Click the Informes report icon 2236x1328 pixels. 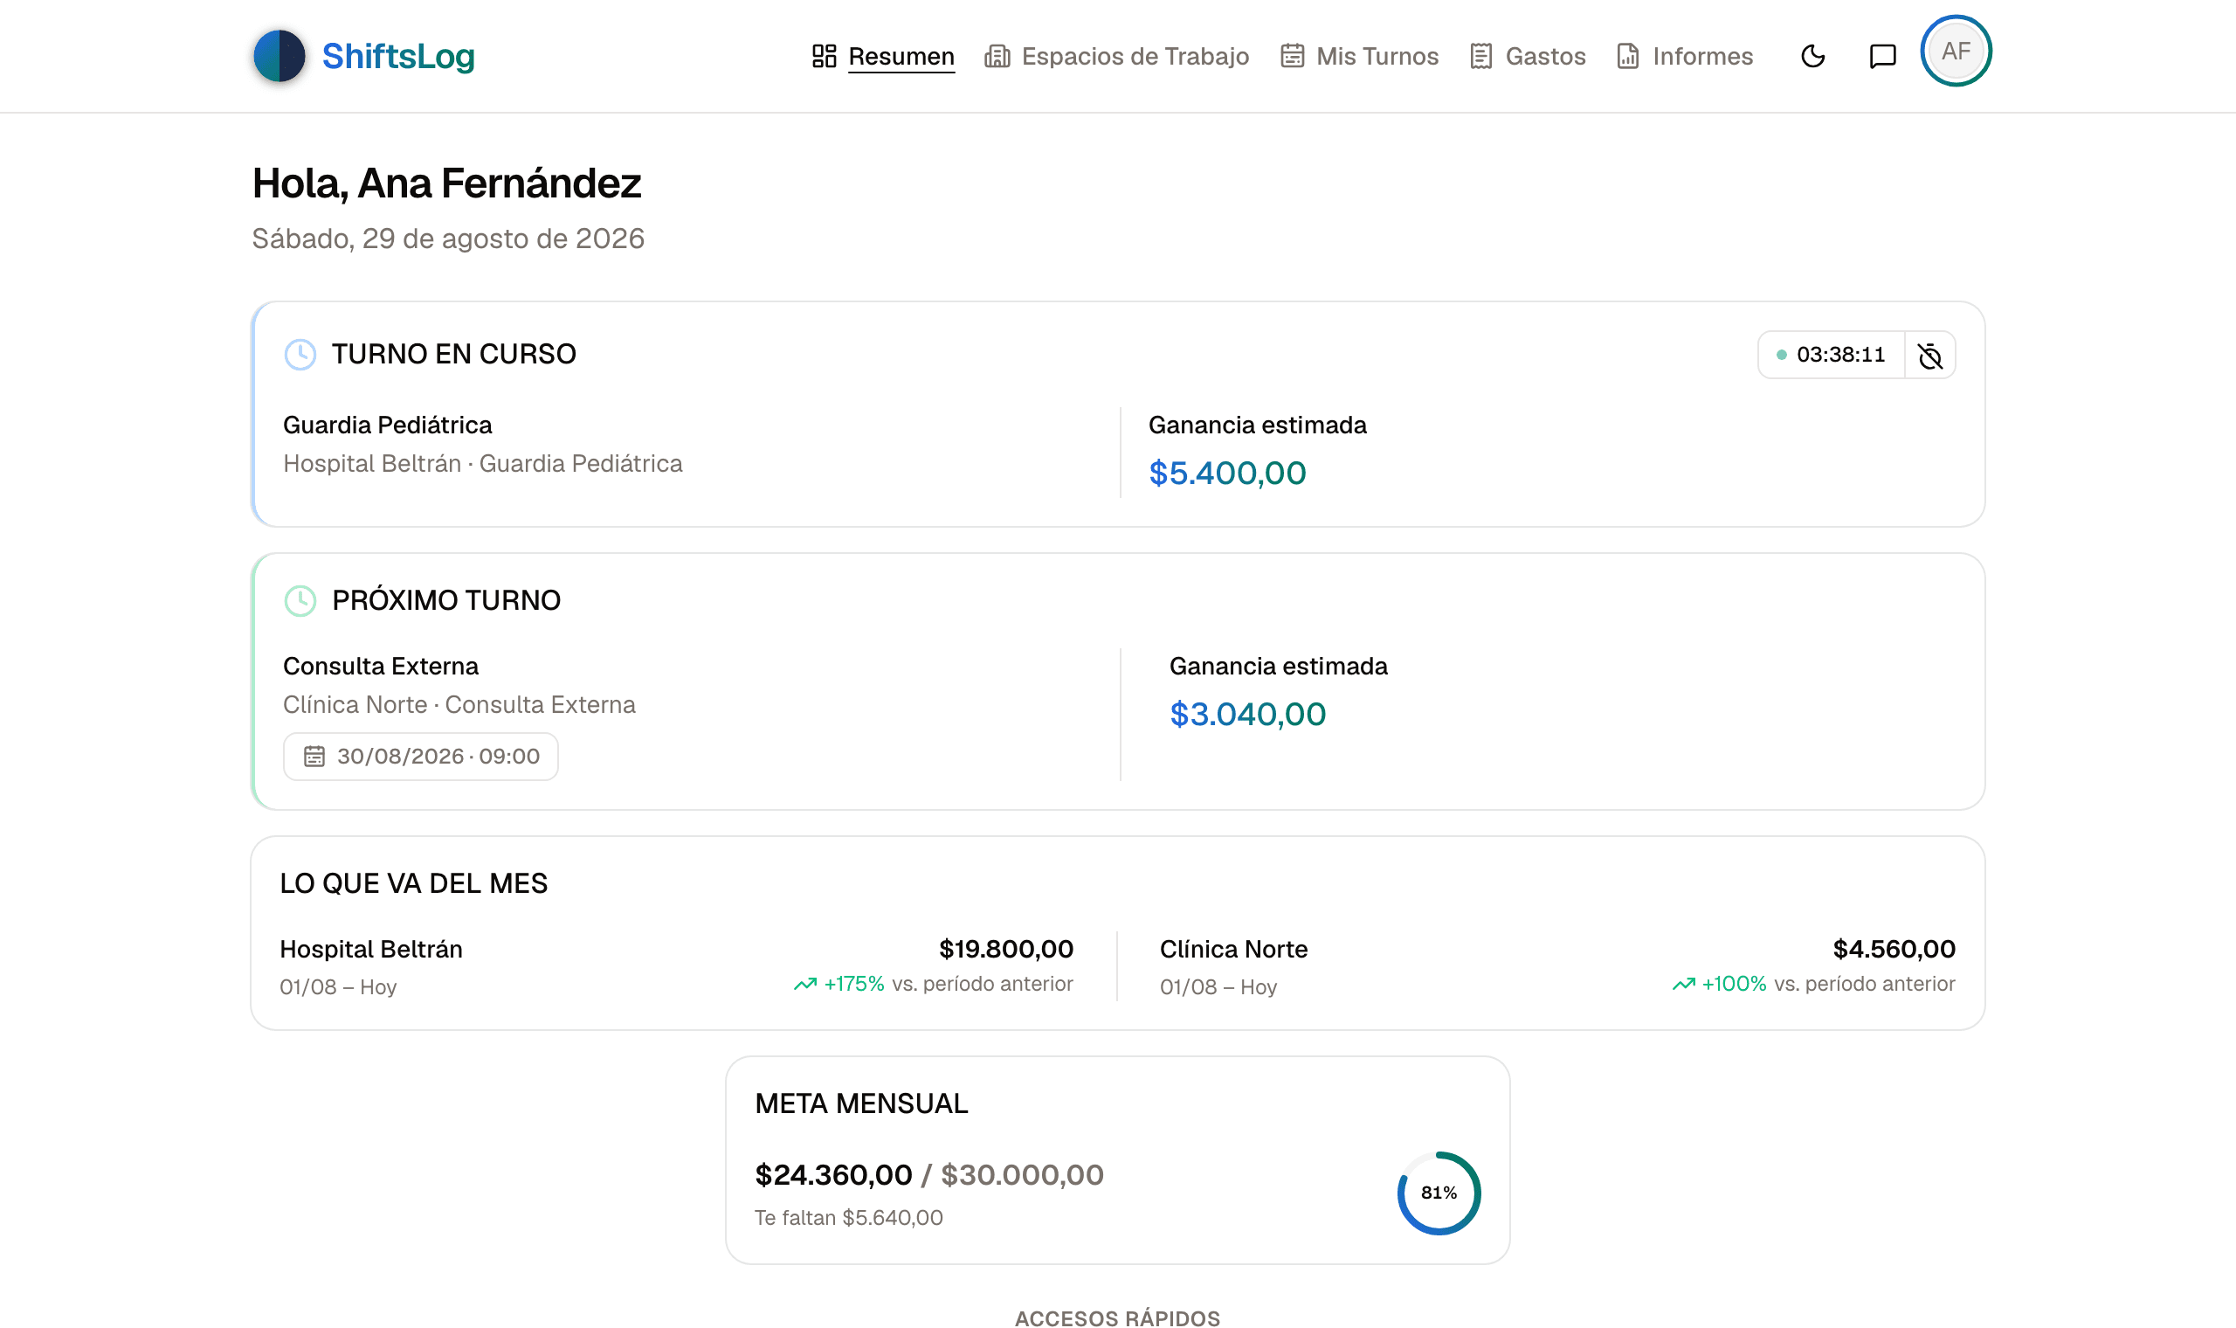tap(1628, 57)
